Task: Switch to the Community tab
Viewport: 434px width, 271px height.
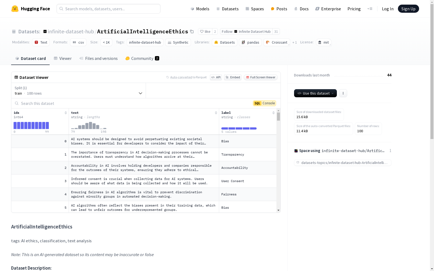Action: pyautogui.click(x=142, y=58)
